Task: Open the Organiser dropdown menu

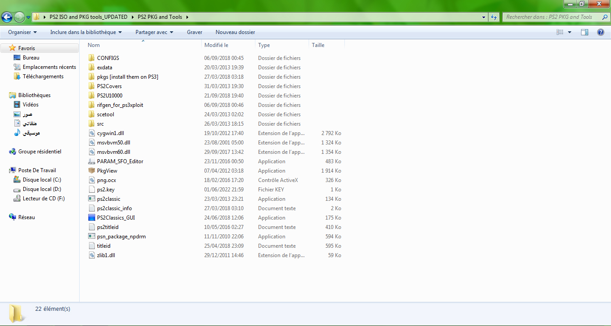Action: pos(22,32)
